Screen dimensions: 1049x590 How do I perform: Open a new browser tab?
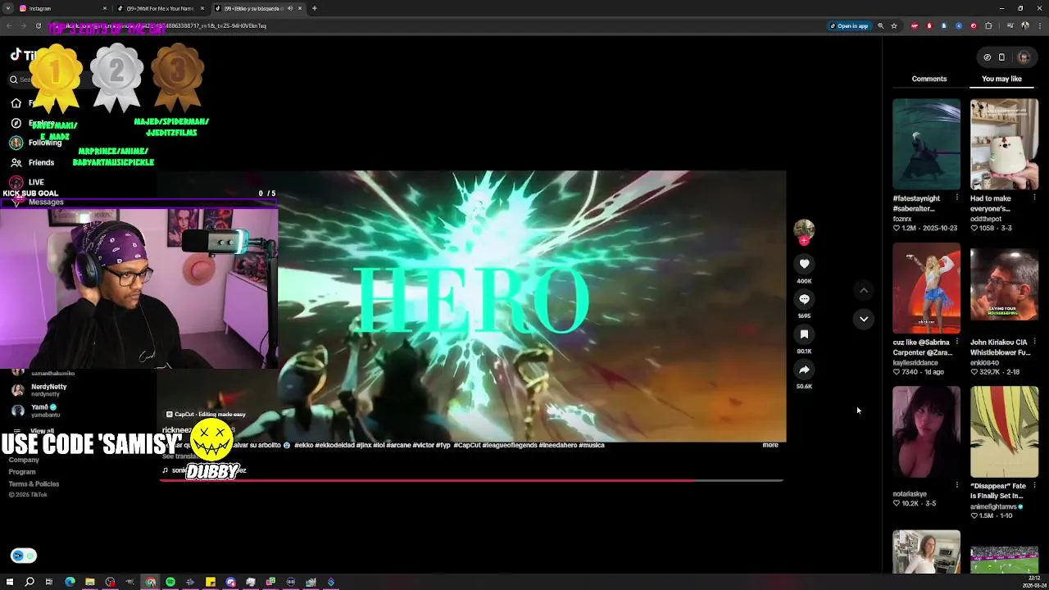pos(315,8)
